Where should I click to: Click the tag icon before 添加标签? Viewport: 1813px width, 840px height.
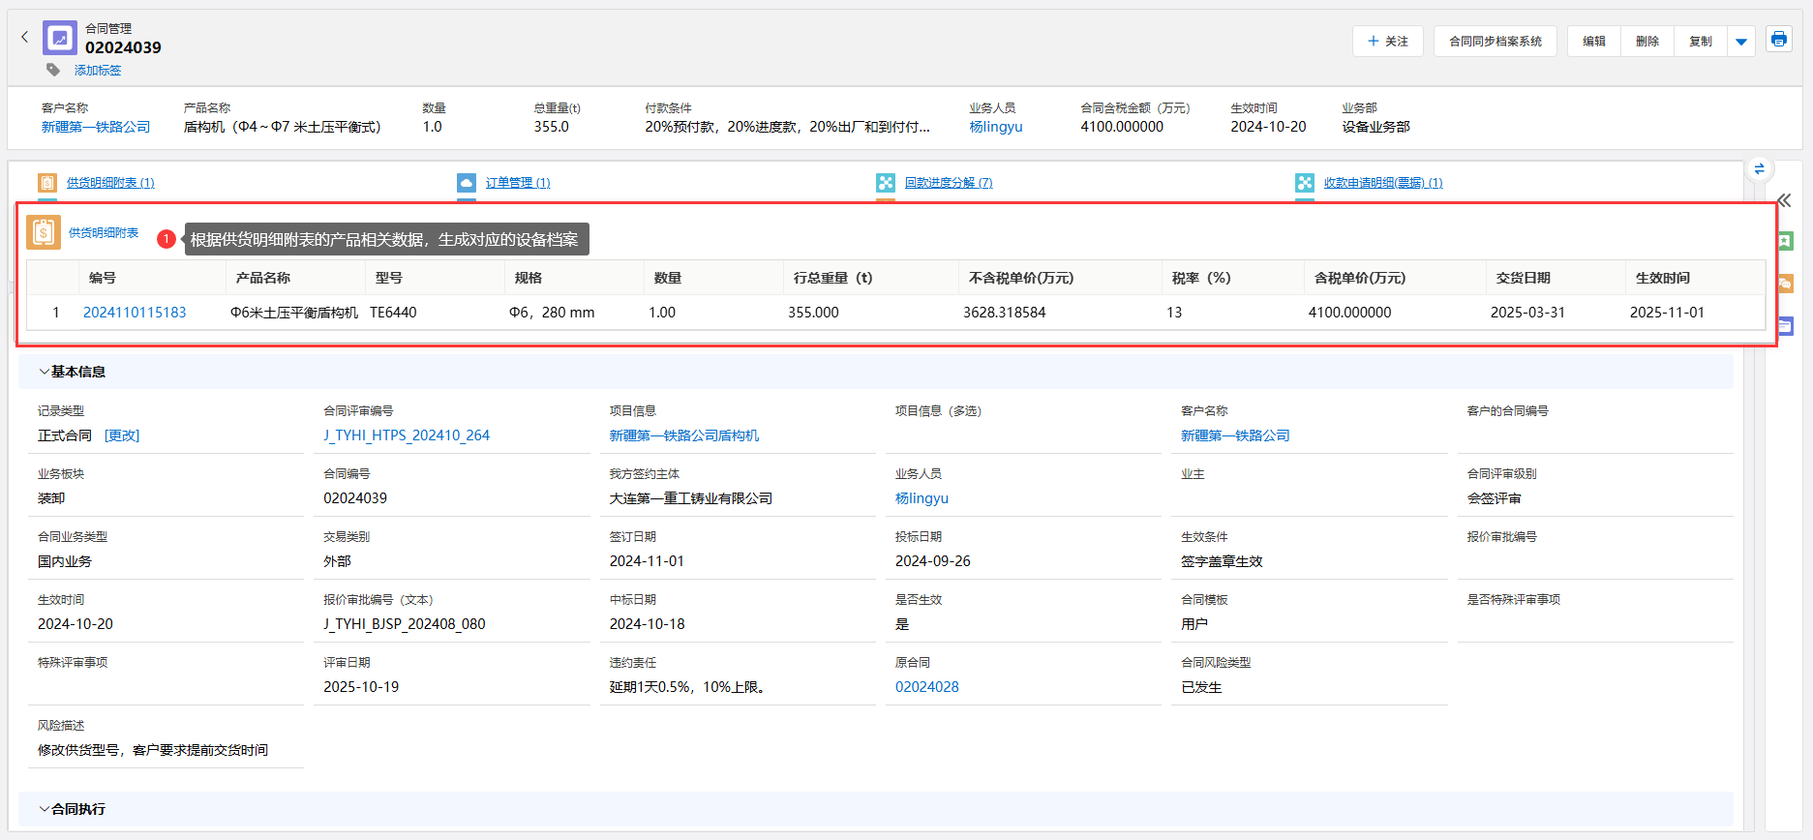click(53, 70)
